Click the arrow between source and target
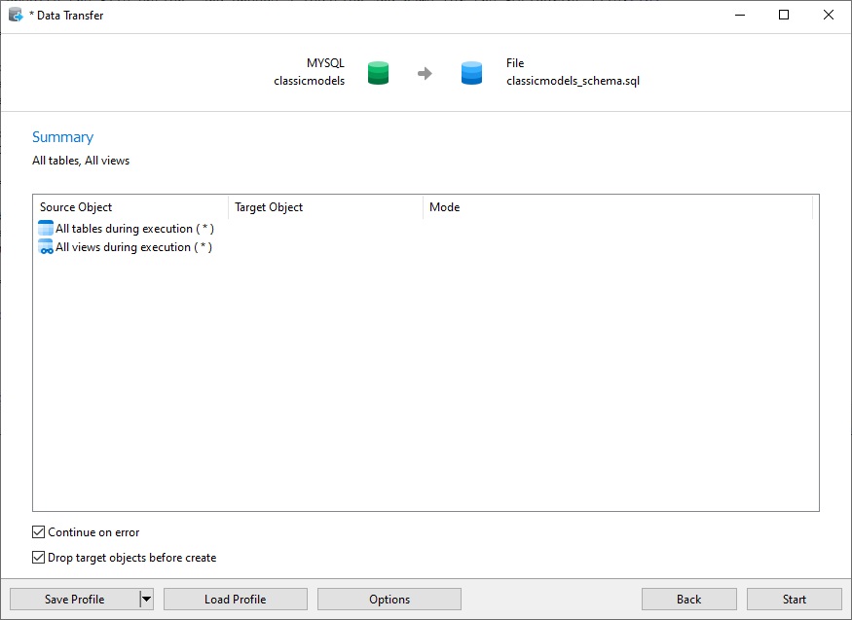Screen dimensions: 852x620 (425, 73)
